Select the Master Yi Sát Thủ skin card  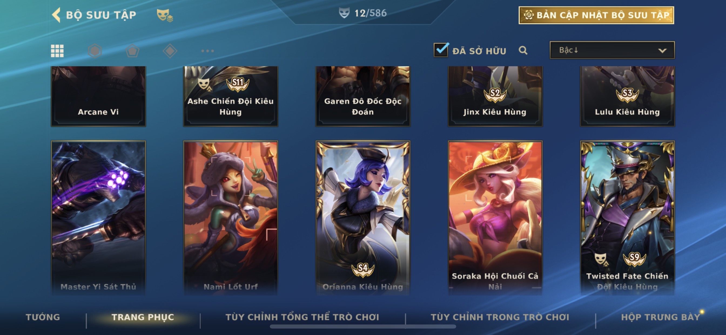point(98,218)
